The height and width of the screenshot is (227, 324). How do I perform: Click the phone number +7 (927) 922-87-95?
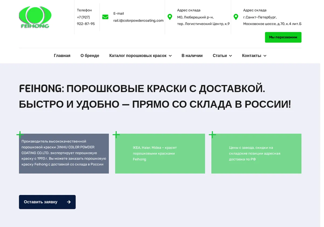pos(86,20)
